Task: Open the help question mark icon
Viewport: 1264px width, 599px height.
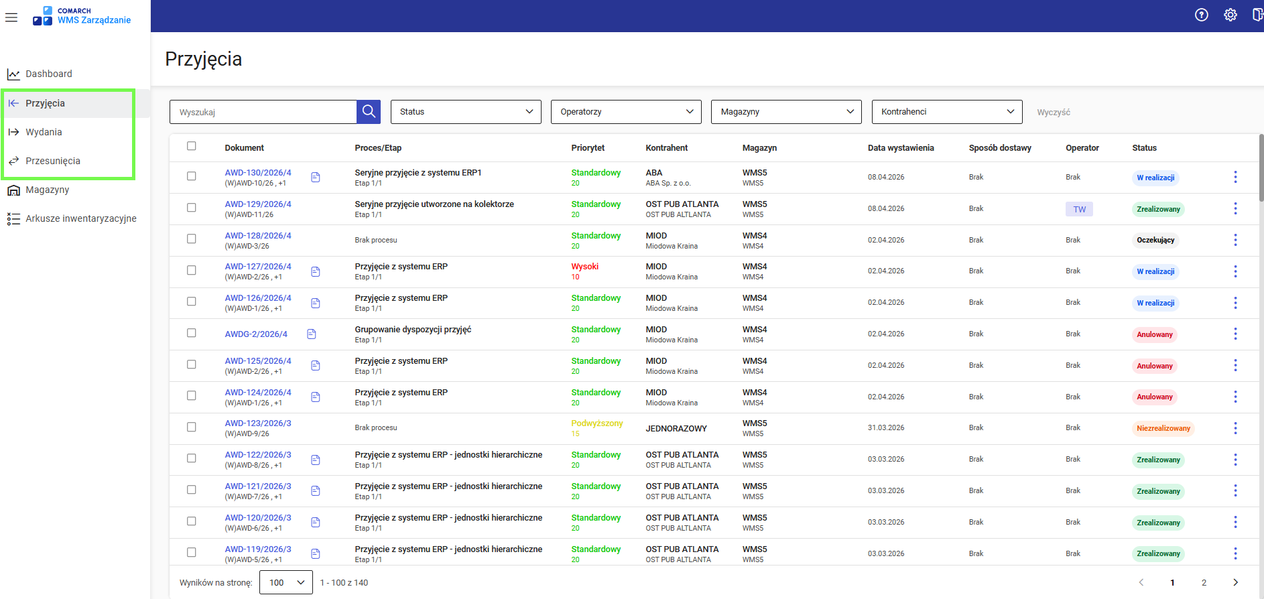Action: (x=1201, y=15)
